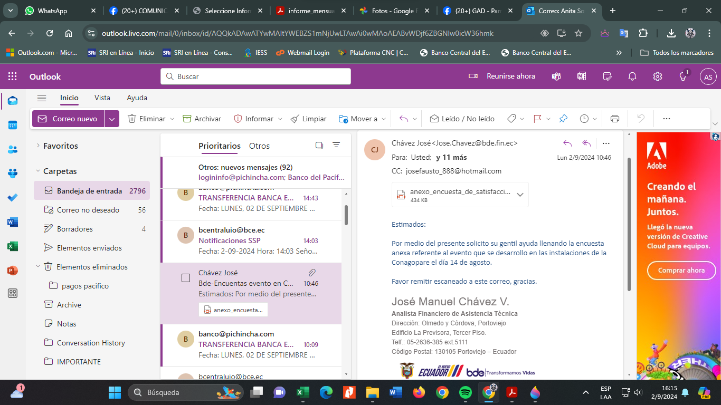
Task: Open Outlook Settings gear icon
Action: pos(657,76)
